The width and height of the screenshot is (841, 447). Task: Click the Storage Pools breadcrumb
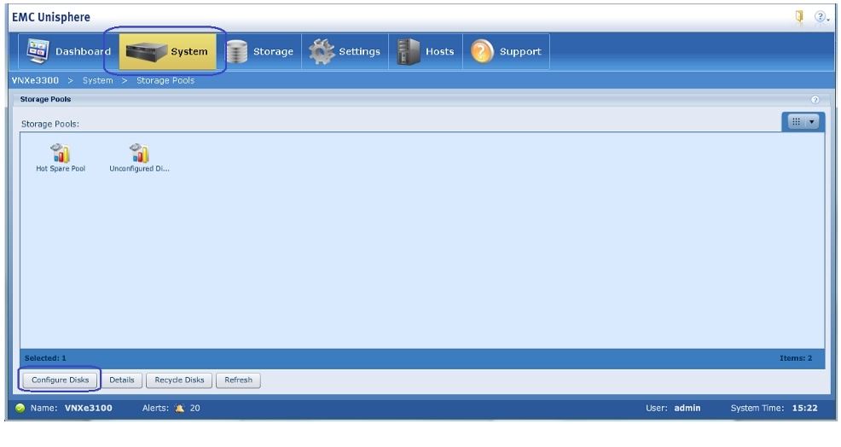click(x=165, y=80)
